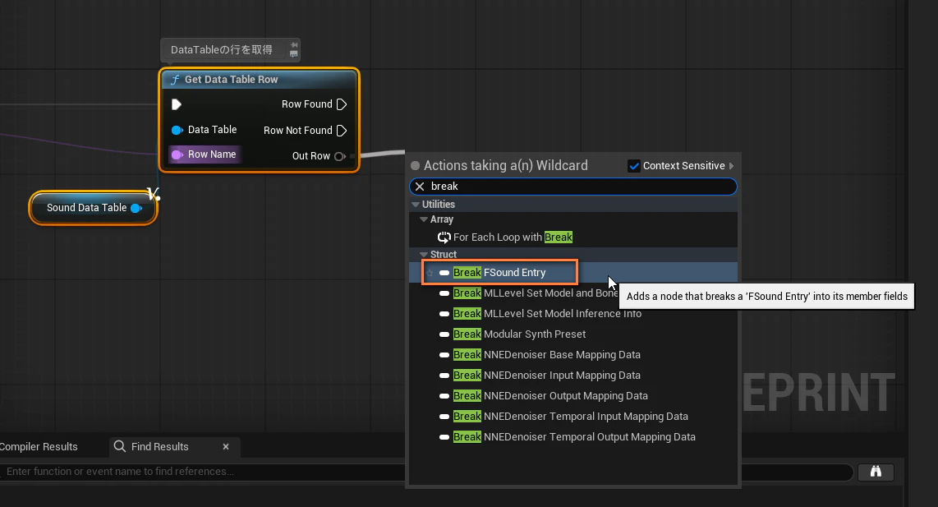Select the Sound Data Table variable node
Viewport: 938px width, 507px height.
pyautogui.click(x=93, y=208)
